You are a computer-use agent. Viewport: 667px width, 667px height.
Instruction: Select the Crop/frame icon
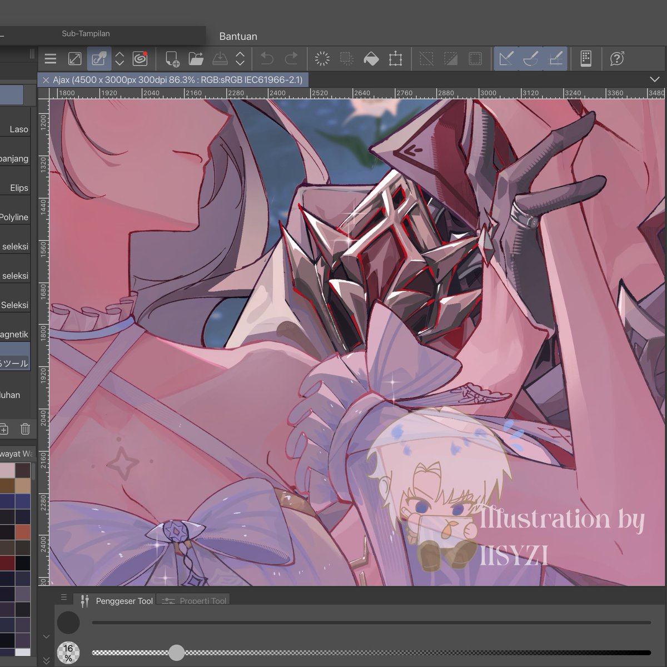396,58
